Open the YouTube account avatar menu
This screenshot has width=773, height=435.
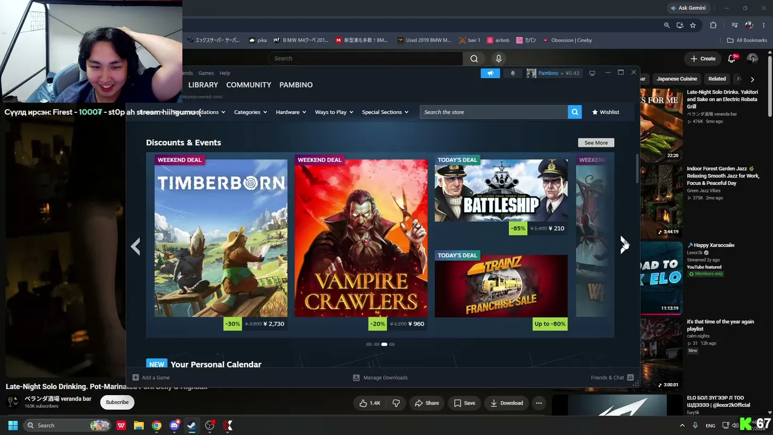tap(752, 59)
